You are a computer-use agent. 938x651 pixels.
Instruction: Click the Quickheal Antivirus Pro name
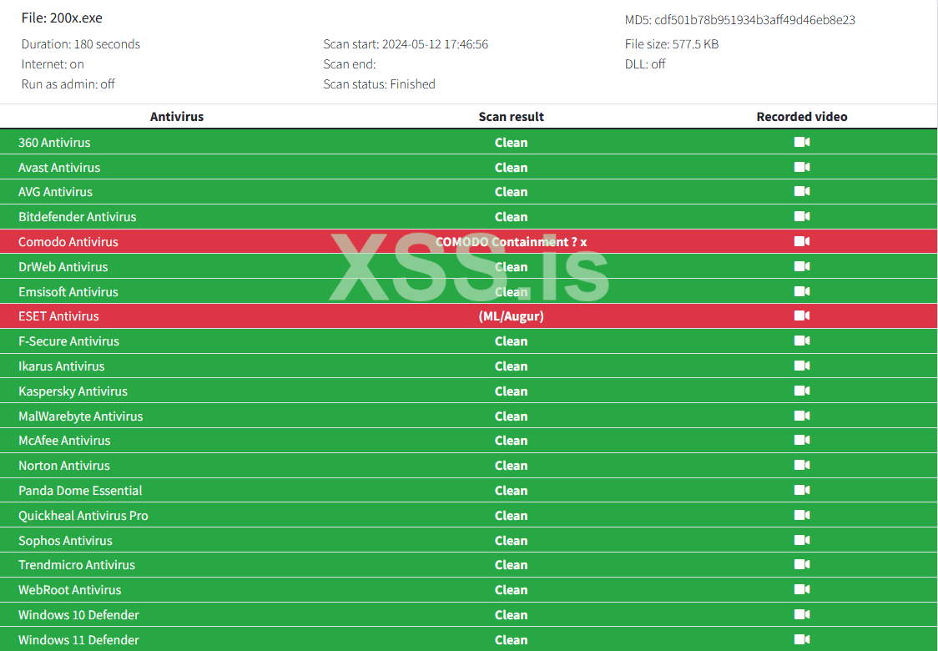[x=83, y=516]
